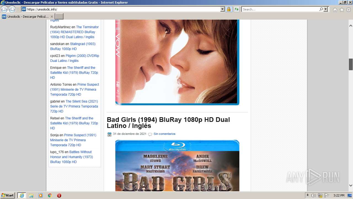Open Tools menu with the gear icon
This screenshot has height=199, width=353.
(349, 10)
